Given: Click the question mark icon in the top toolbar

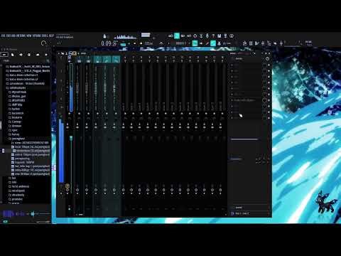Looking at the screenshot, I should click(x=213, y=36).
